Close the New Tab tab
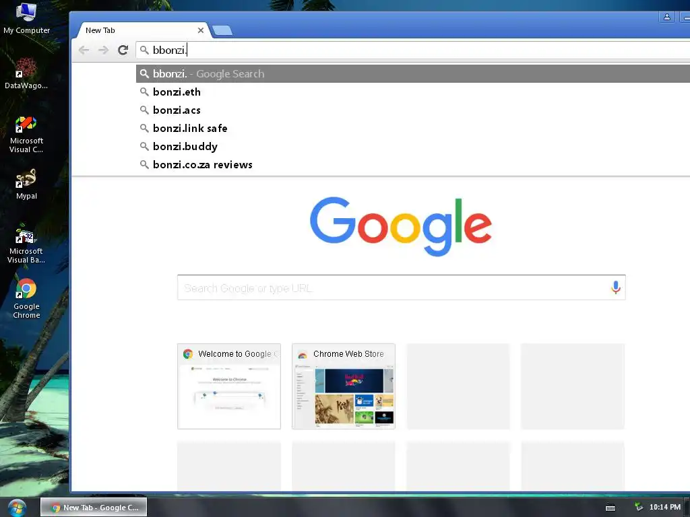This screenshot has width=690, height=517. (201, 30)
